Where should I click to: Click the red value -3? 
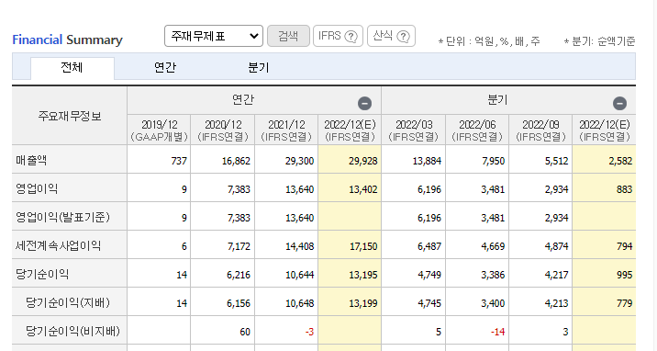309,332
